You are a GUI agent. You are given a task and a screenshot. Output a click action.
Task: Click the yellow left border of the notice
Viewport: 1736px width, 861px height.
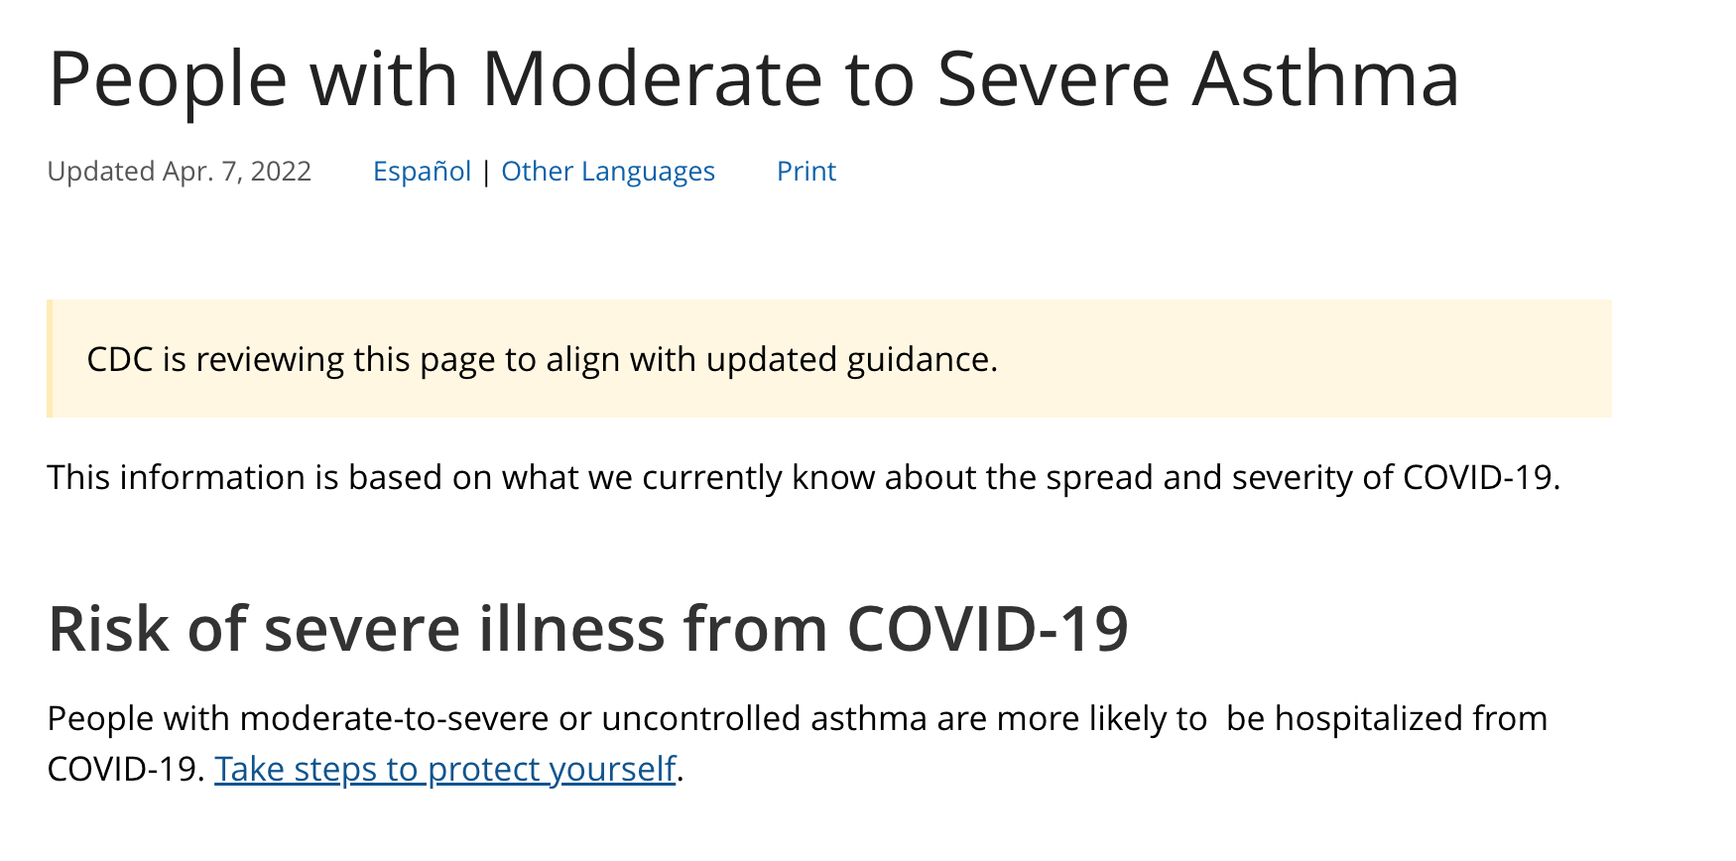coord(50,358)
